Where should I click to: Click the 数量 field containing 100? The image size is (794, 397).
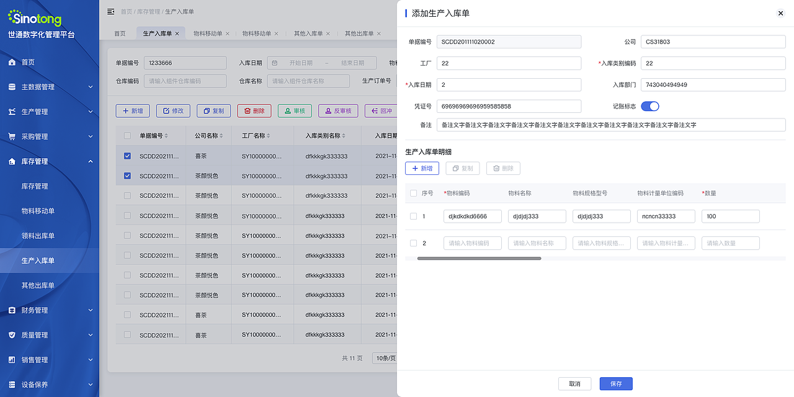tap(731, 216)
